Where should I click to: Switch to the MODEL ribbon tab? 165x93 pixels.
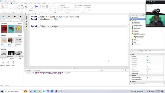pyautogui.click(x=26, y=3)
